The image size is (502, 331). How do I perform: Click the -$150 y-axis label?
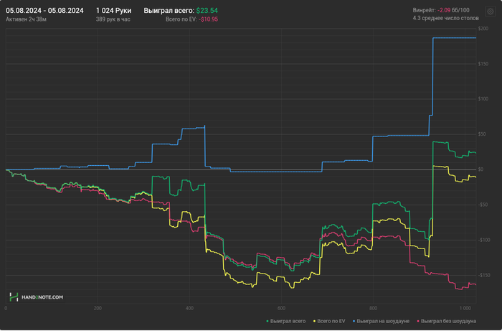tap(484, 275)
